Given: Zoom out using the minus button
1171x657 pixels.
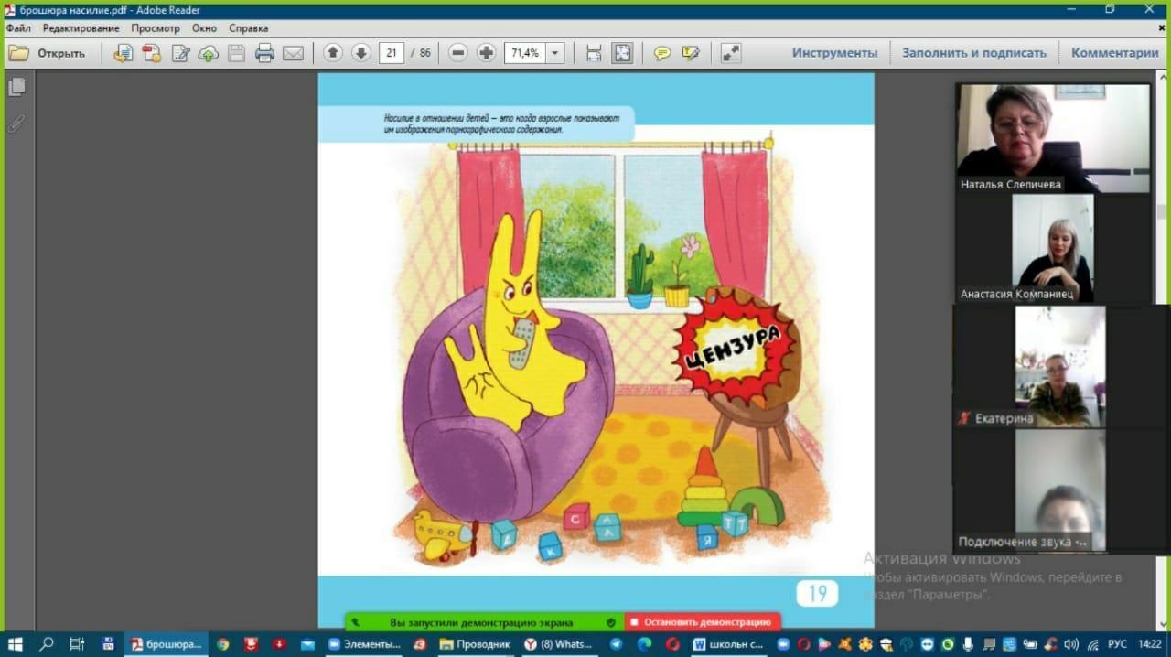Looking at the screenshot, I should pos(458,53).
